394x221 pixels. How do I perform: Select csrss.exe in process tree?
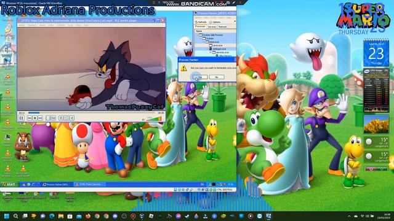(x=215, y=45)
